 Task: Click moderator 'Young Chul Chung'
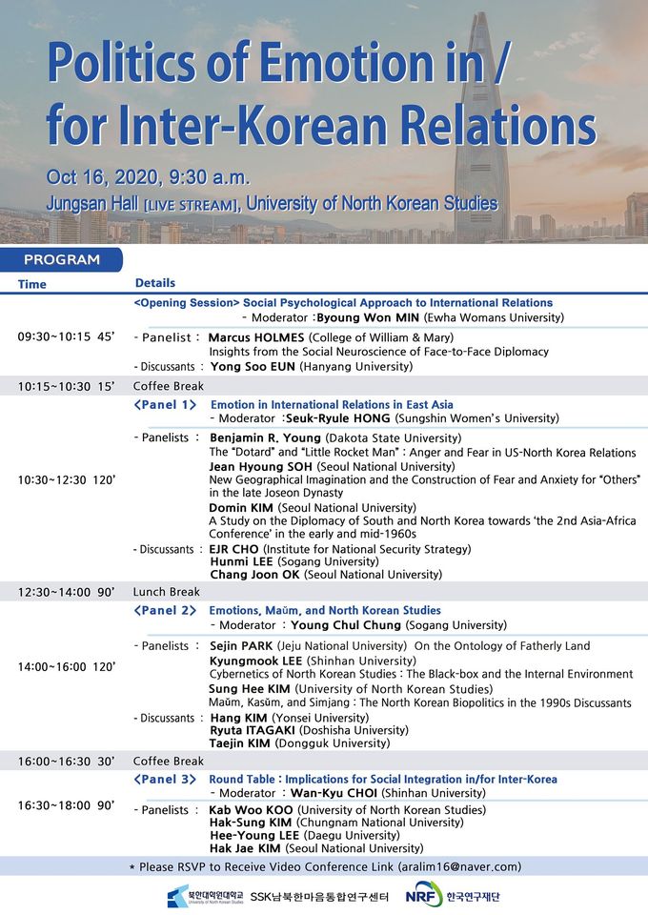[346, 625]
